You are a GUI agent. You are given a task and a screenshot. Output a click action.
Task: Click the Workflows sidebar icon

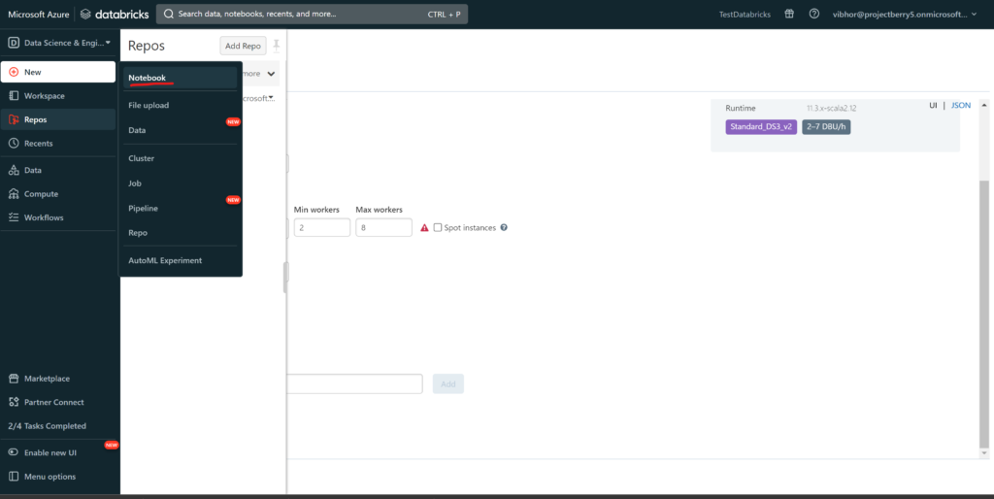[x=14, y=217]
